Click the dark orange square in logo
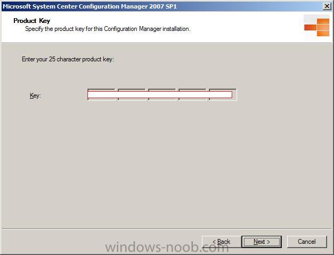 pyautogui.click(x=310, y=28)
